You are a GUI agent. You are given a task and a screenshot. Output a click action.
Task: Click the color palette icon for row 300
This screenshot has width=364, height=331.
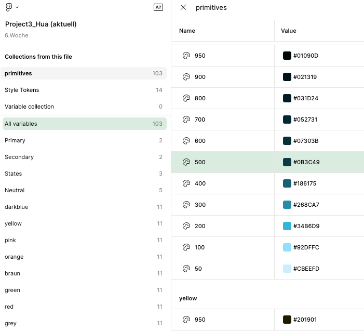[186, 205]
